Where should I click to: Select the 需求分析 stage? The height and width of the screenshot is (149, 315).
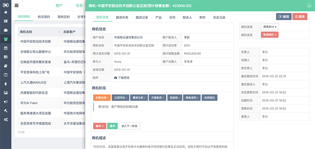(x=139, y=97)
